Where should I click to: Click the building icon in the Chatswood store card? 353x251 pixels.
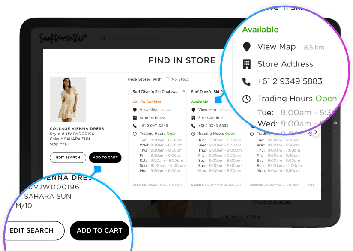point(135,118)
